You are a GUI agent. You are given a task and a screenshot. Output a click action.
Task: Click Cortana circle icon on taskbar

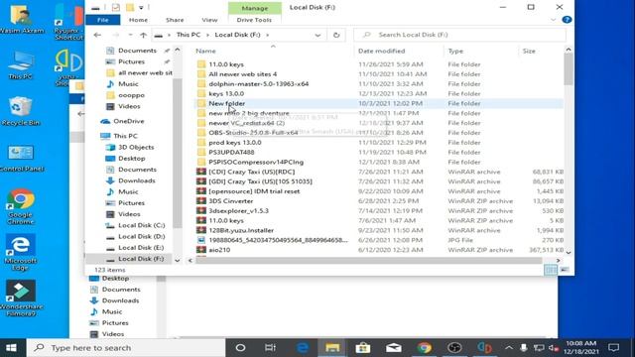pos(240,348)
